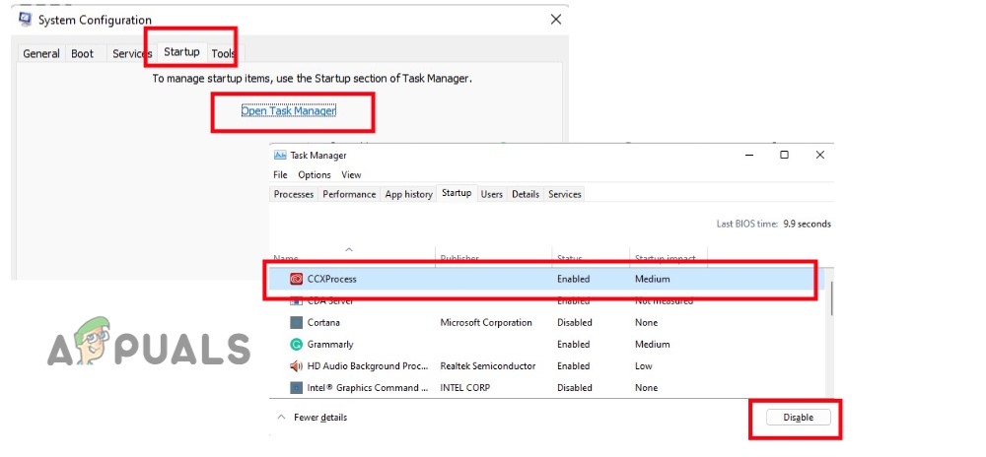
Task: Open the General tab in System Configuration
Action: pyautogui.click(x=41, y=54)
